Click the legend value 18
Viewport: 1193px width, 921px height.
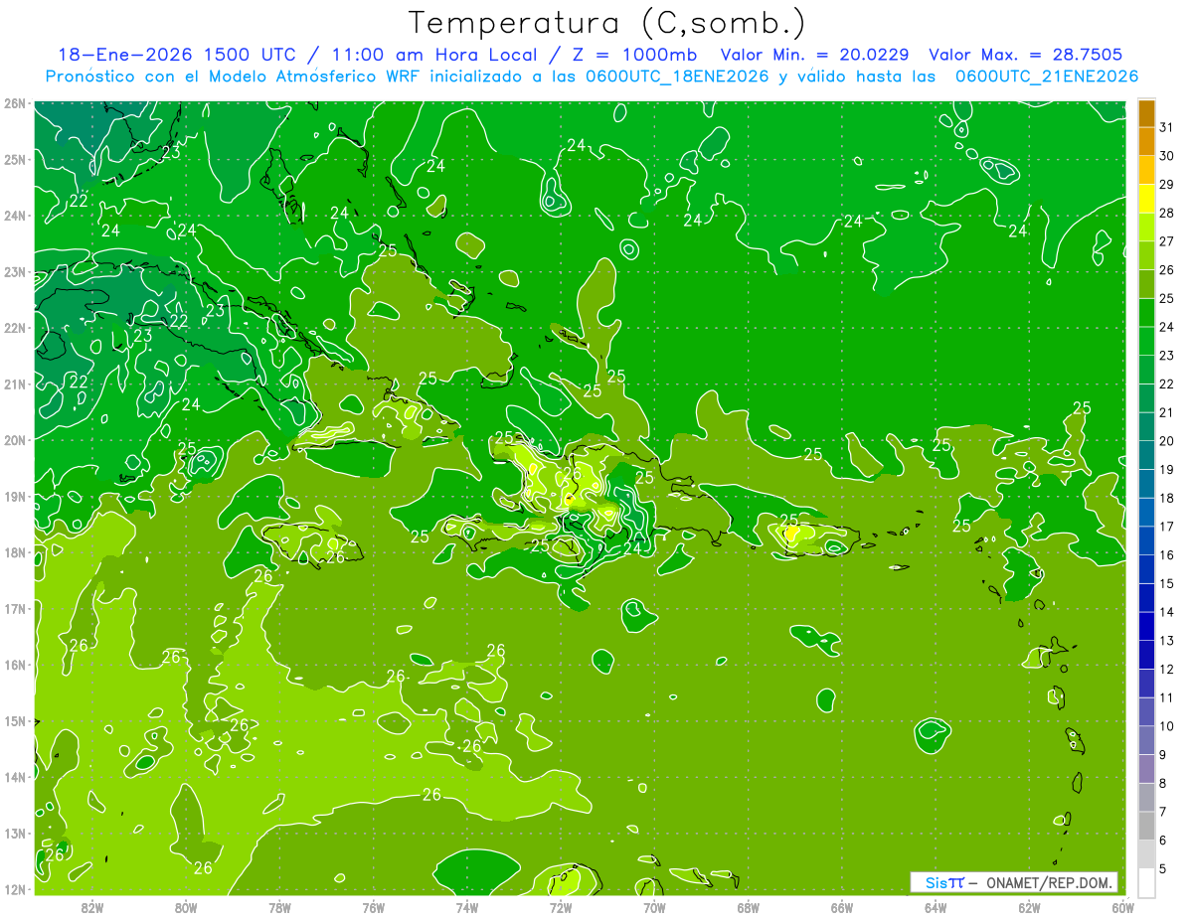point(1167,498)
